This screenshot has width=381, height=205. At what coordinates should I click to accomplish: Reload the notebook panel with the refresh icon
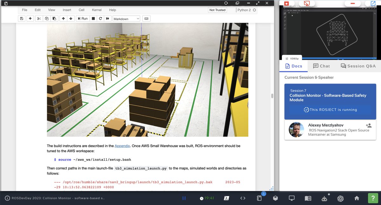[x=226, y=3]
